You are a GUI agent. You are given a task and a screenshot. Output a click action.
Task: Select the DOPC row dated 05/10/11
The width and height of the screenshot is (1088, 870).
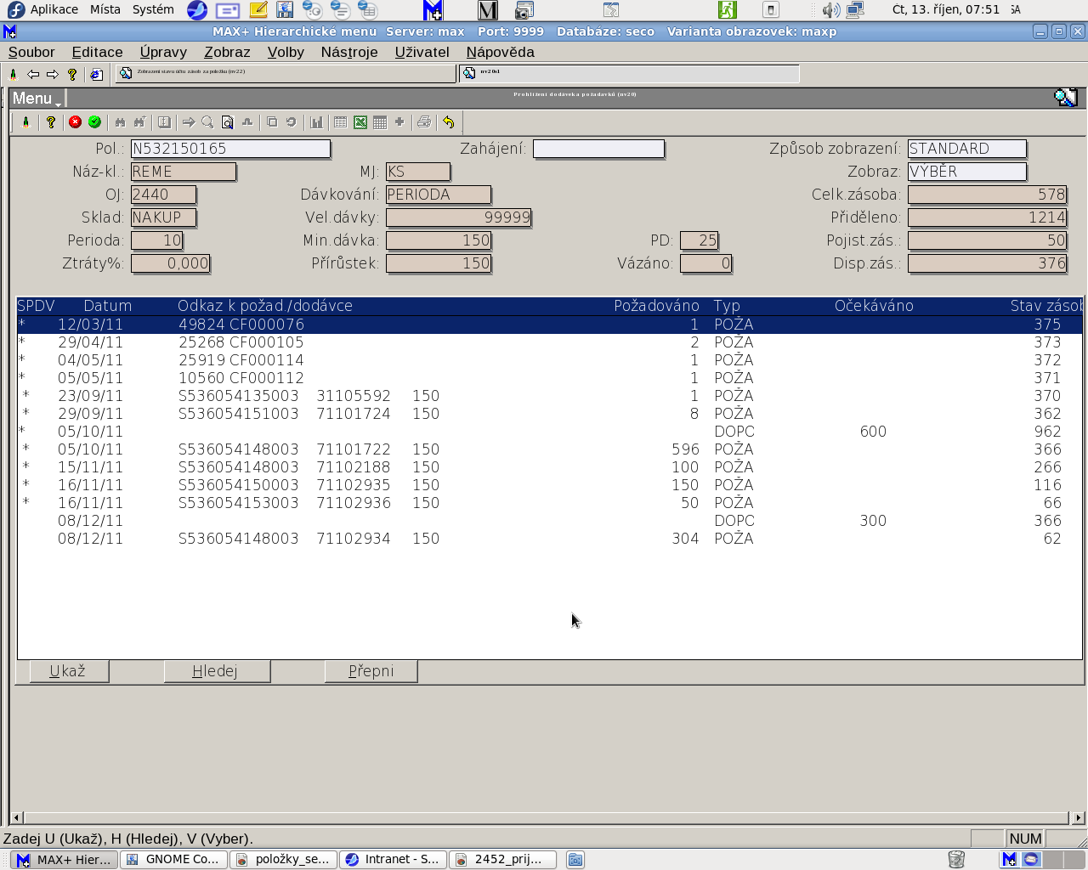[x=549, y=432]
